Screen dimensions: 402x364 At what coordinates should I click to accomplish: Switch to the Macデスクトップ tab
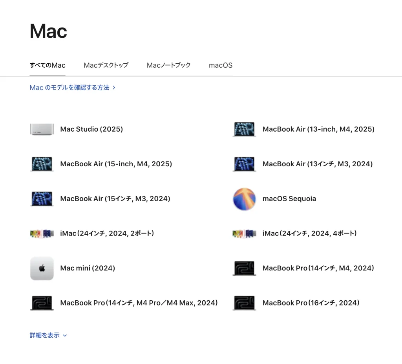(106, 65)
